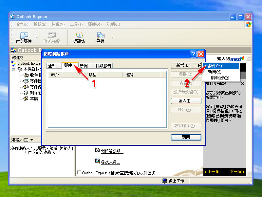Open the 檢視(V) menu
The width and height of the screenshot is (262, 197).
(x=58, y=24)
